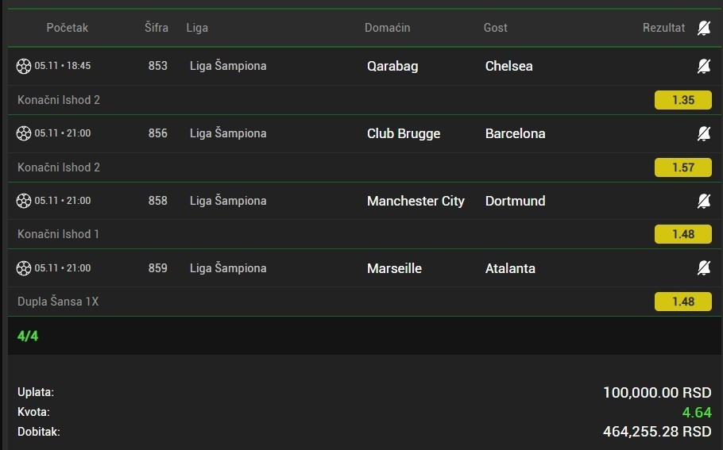
Task: Open the Chelsea team name
Action: click(508, 66)
